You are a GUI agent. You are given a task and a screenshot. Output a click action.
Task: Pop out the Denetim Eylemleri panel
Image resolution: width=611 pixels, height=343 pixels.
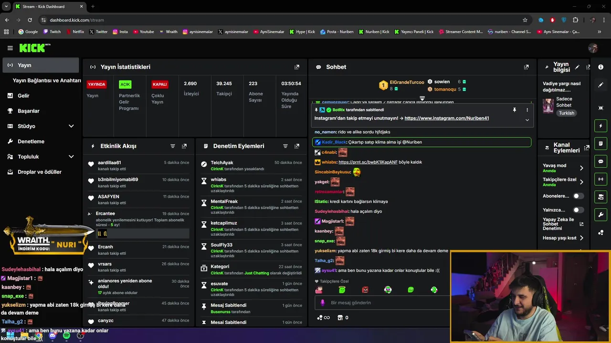[x=297, y=146]
